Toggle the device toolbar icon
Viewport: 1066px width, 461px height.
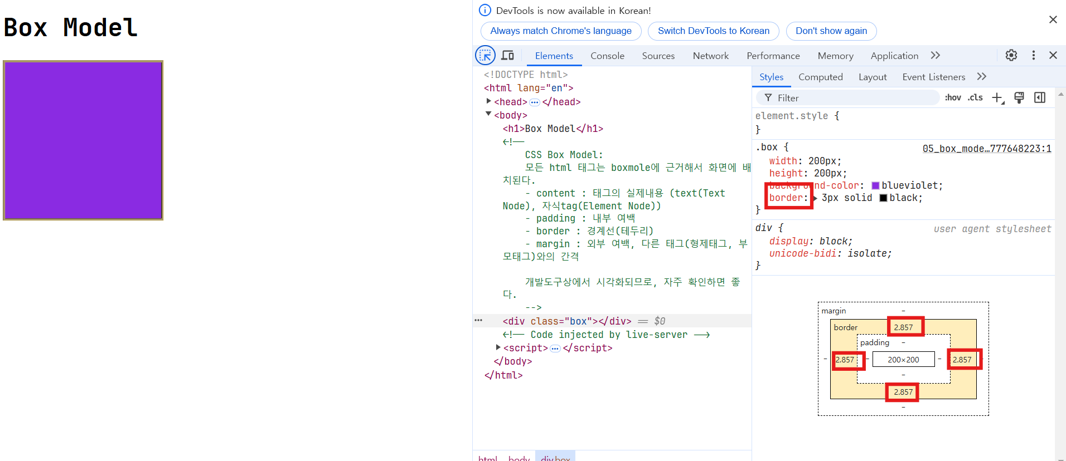pos(507,56)
